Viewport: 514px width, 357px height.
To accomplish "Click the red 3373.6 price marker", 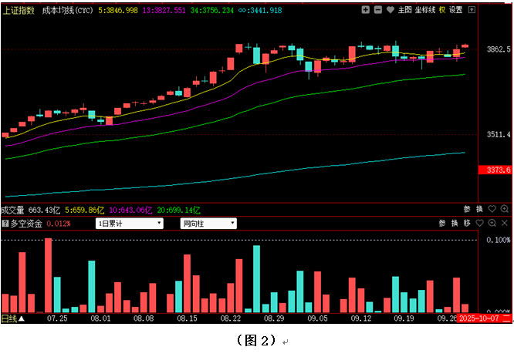I will tap(492, 170).
